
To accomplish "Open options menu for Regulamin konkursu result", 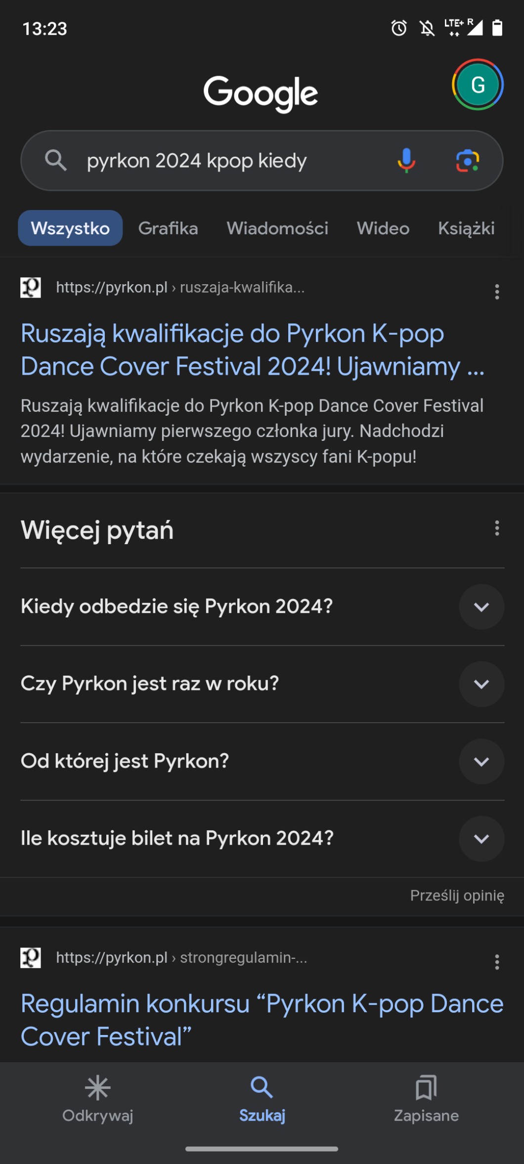I will click(497, 962).
